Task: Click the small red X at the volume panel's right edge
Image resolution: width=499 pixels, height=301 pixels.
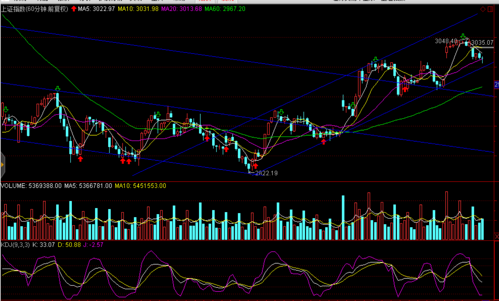Action: (497, 237)
